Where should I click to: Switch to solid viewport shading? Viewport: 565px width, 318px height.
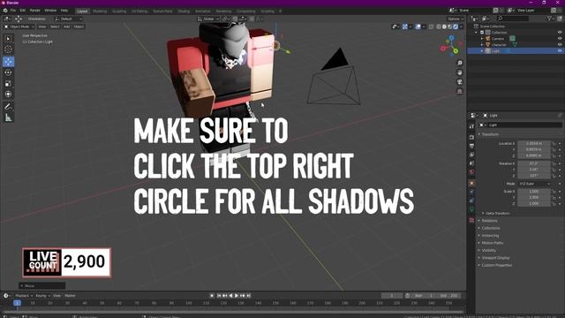point(444,26)
